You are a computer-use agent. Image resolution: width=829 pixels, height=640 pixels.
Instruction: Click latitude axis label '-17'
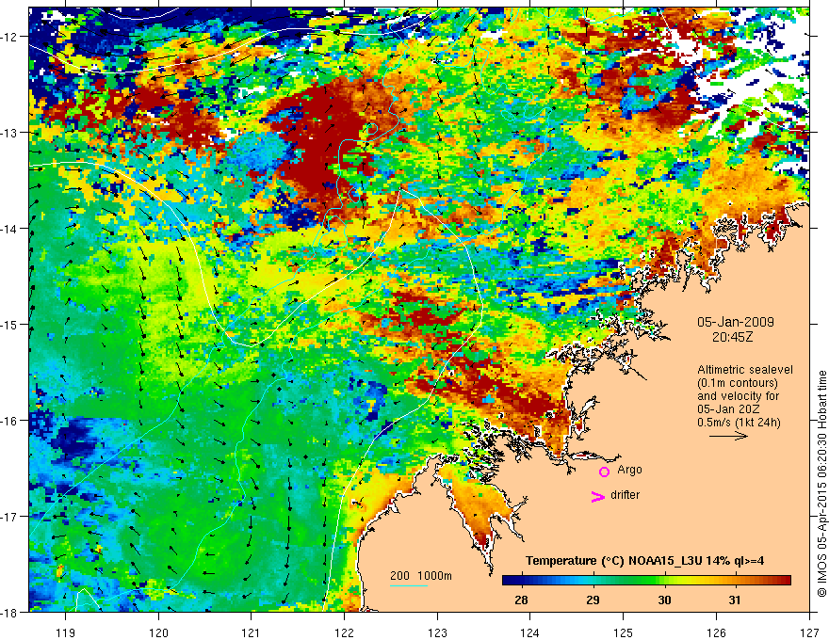9,517
